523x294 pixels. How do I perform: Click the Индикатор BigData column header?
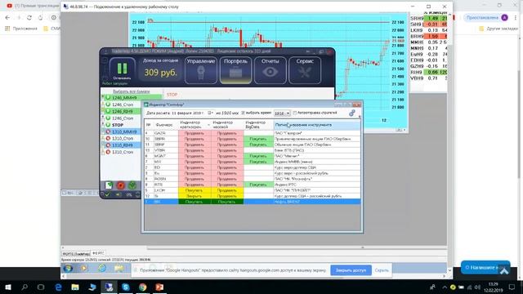click(258, 125)
